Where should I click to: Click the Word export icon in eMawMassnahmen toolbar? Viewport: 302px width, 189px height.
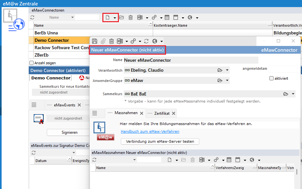coord(202,160)
